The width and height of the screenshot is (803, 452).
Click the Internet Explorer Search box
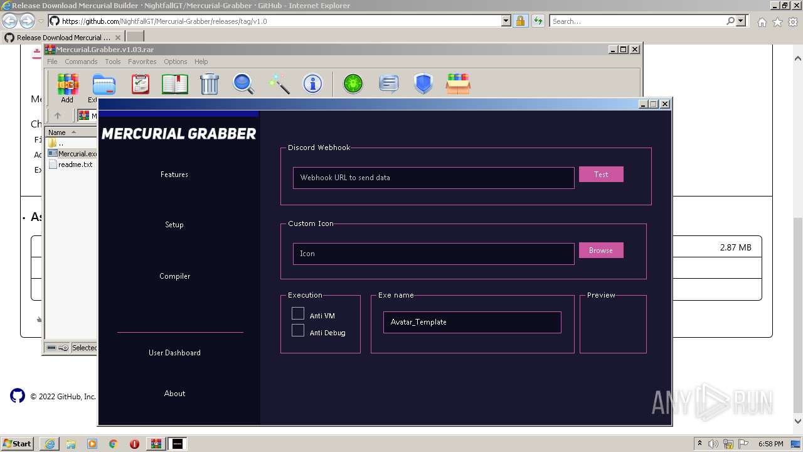coord(637,21)
